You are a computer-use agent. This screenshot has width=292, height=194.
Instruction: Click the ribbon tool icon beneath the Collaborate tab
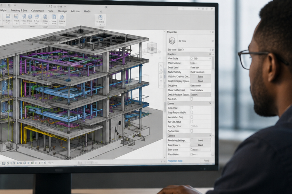click(x=37, y=17)
